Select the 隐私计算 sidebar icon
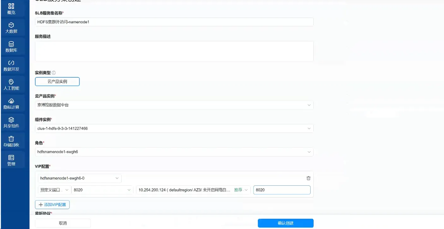 tap(11, 103)
